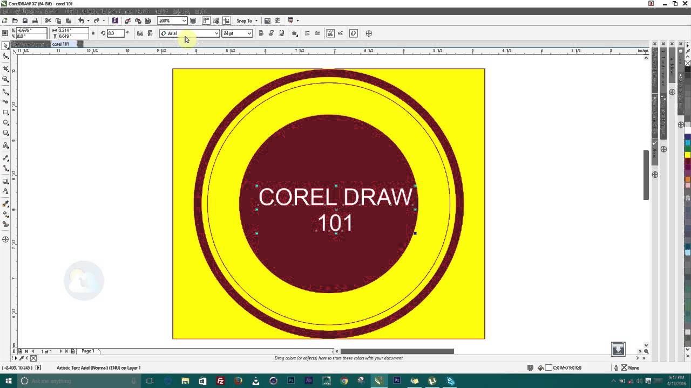Open toolbox Quick Customize plus button
Viewport: 691px width, 388px height.
point(6,239)
